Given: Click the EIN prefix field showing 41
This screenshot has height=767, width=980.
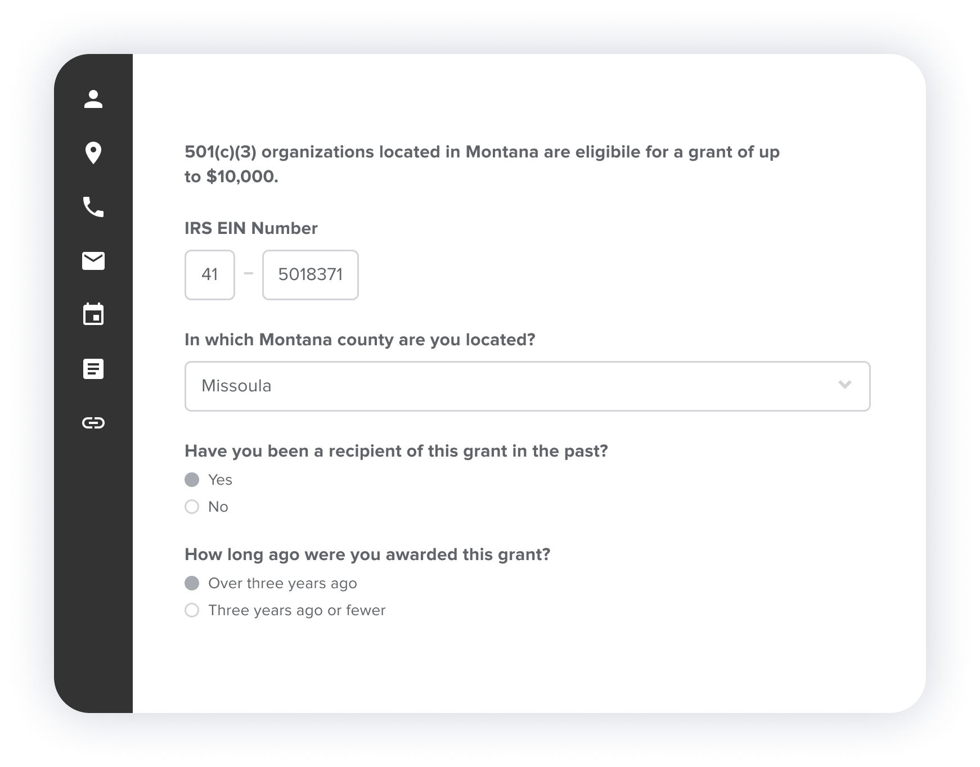Looking at the screenshot, I should 210,275.
